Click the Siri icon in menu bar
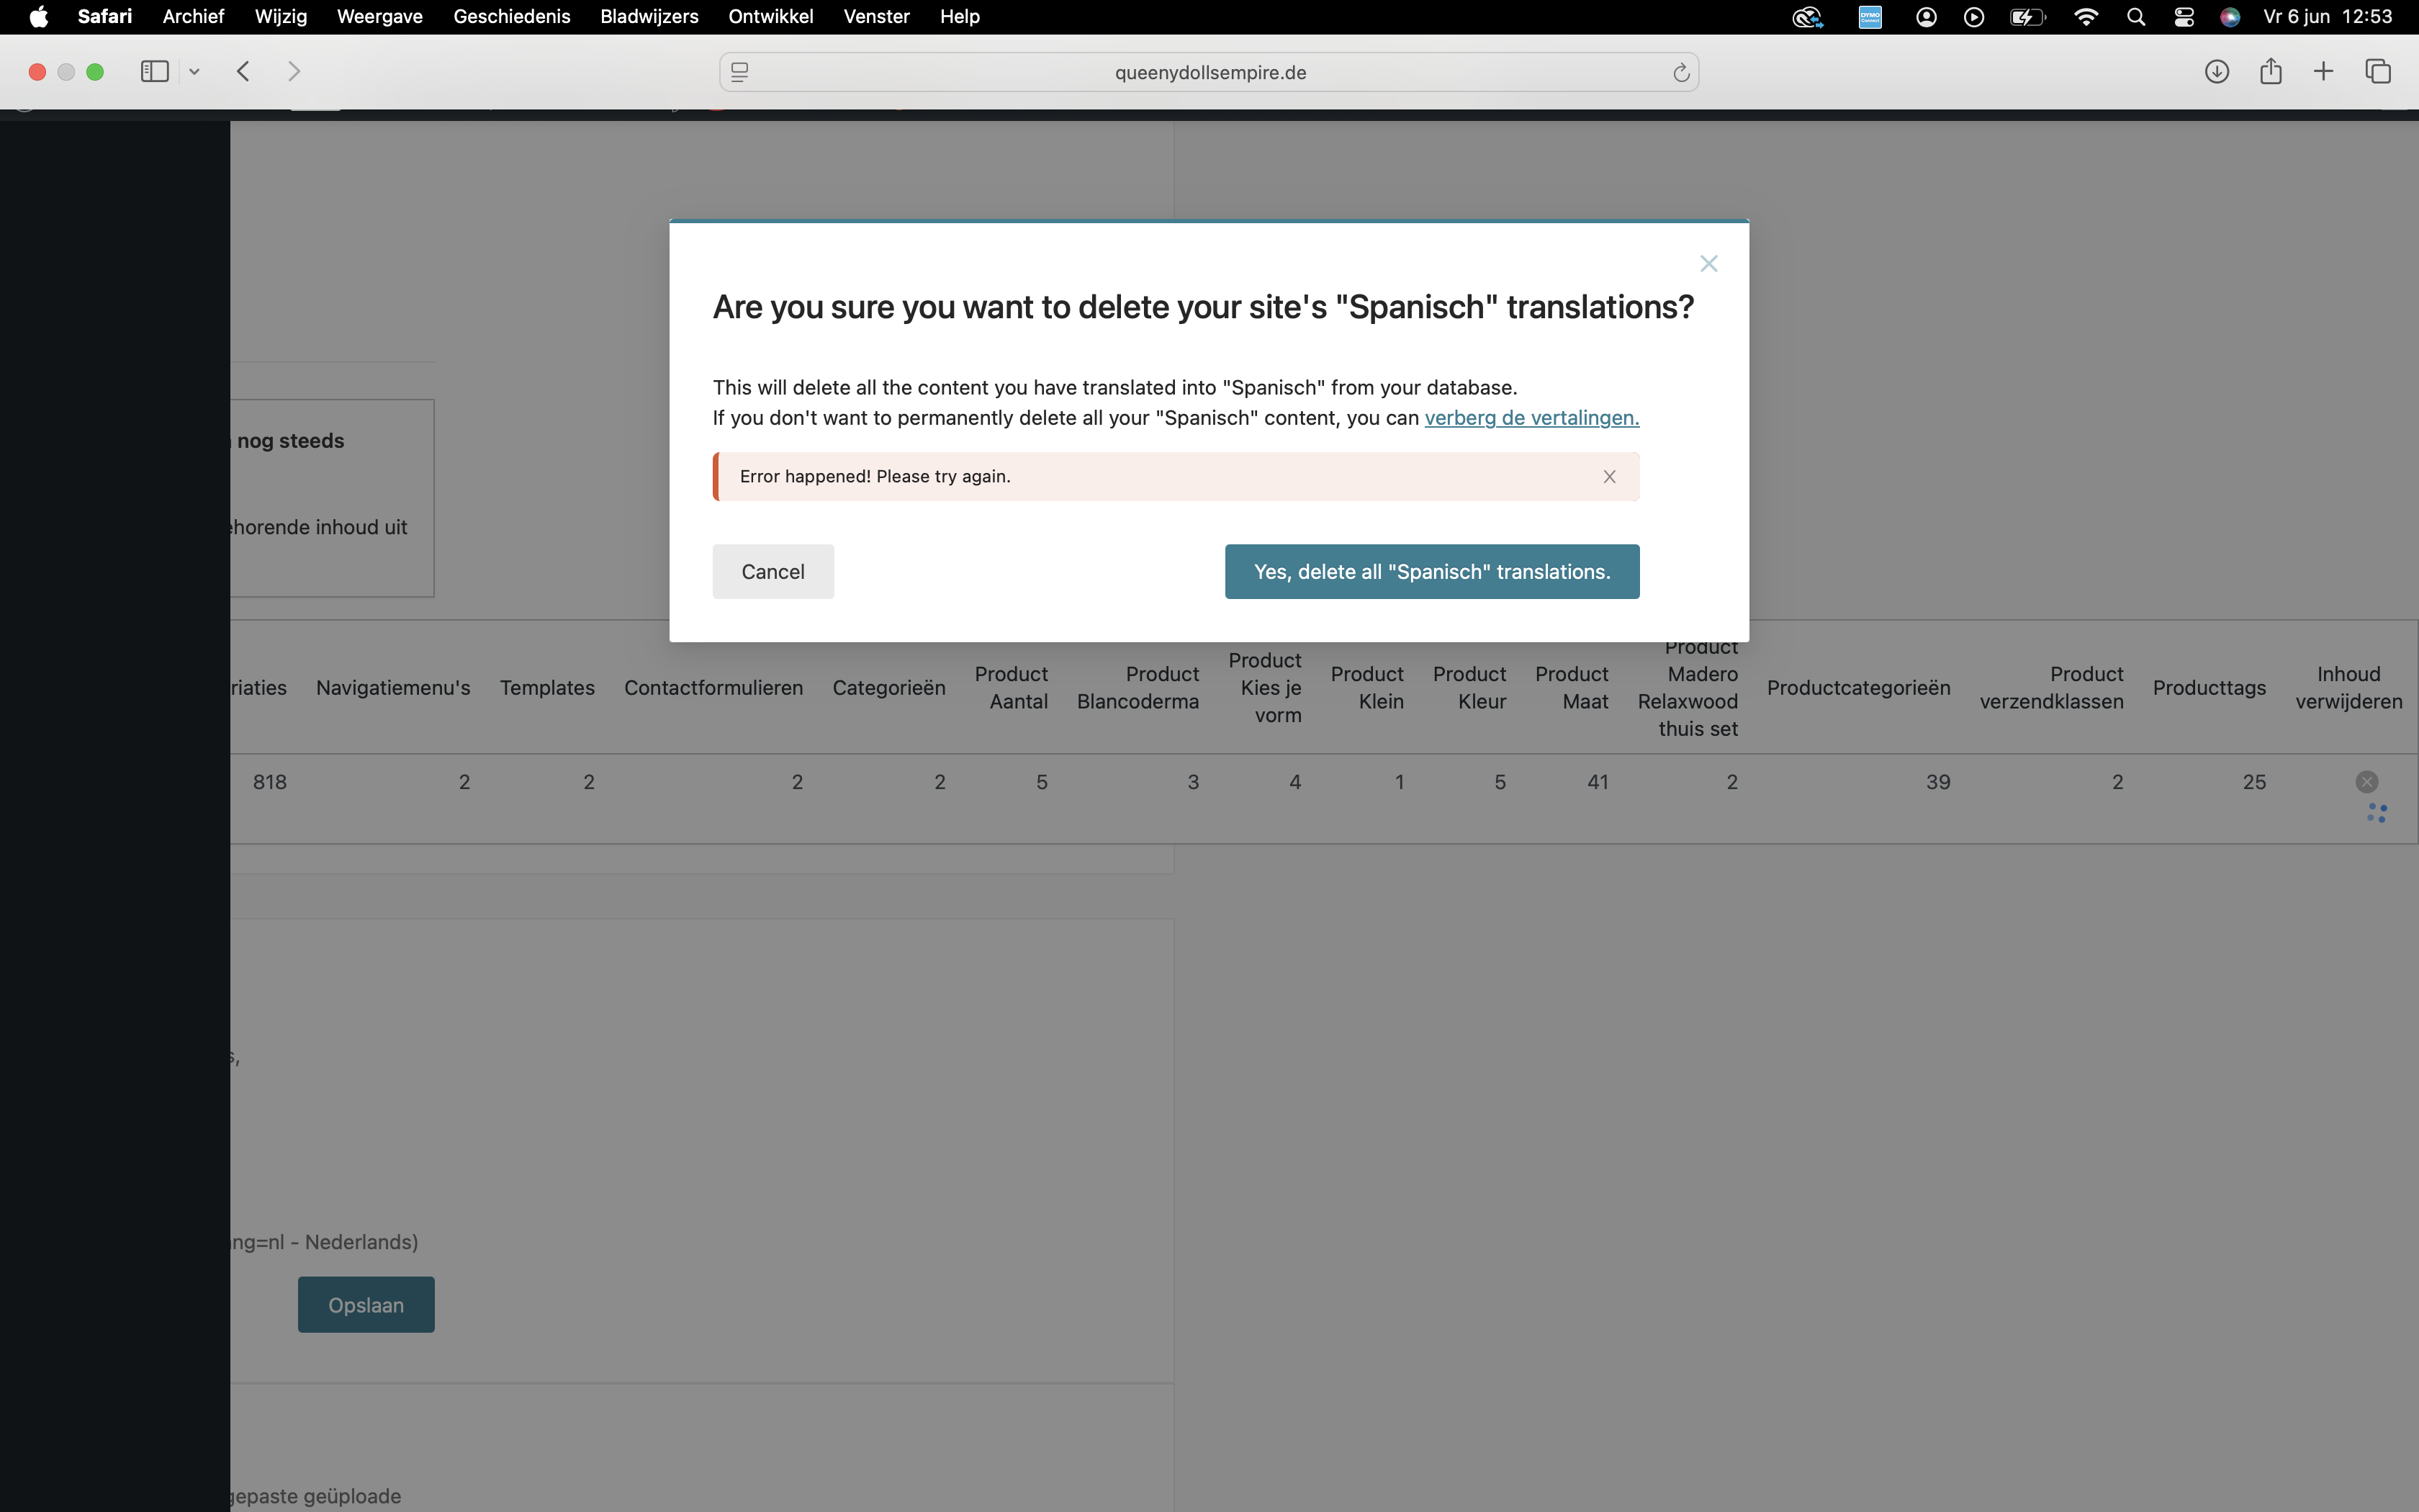This screenshot has width=2419, height=1512. click(2230, 17)
